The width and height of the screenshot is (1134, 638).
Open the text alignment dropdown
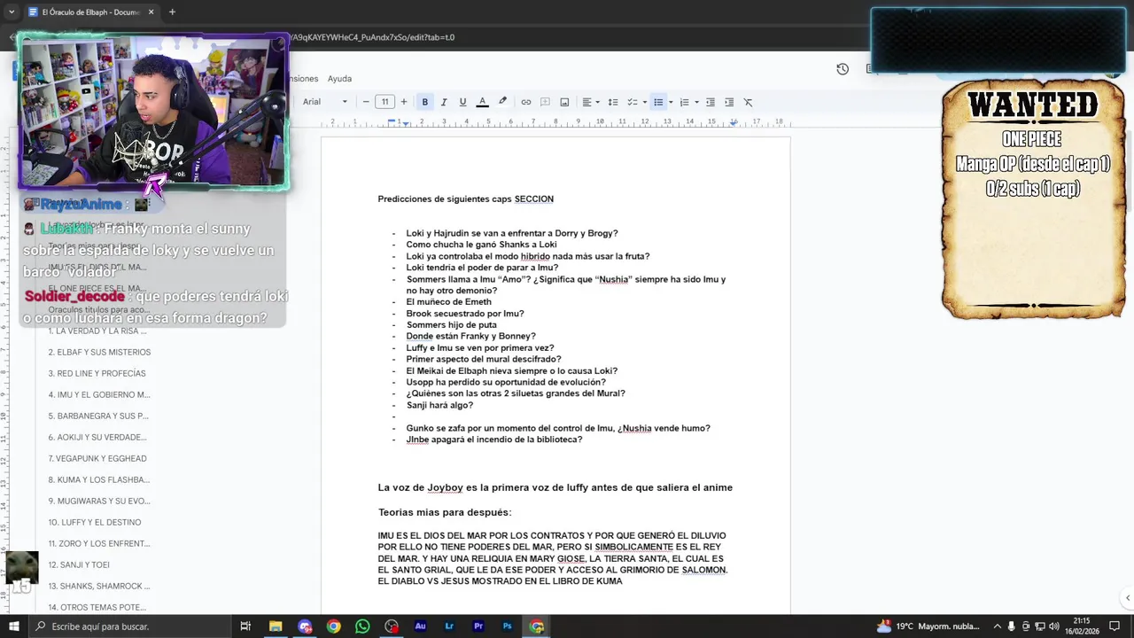coord(591,102)
